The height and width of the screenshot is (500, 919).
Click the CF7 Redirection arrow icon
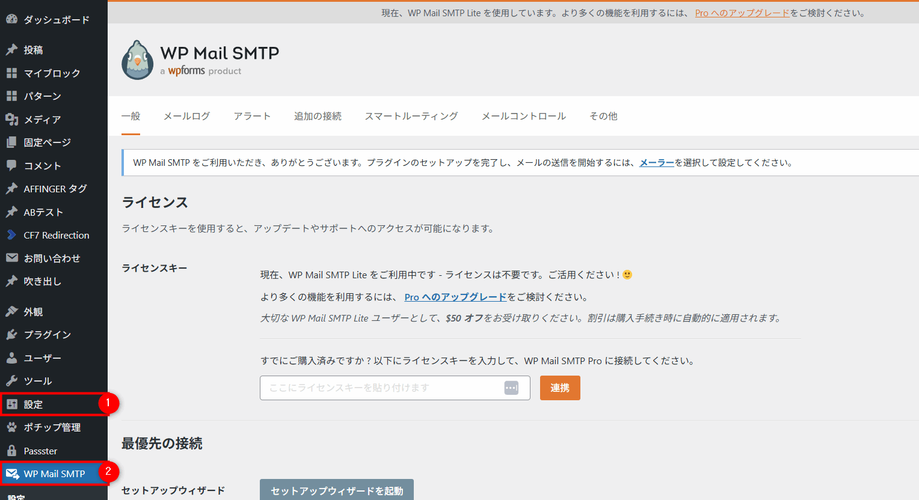coord(11,235)
